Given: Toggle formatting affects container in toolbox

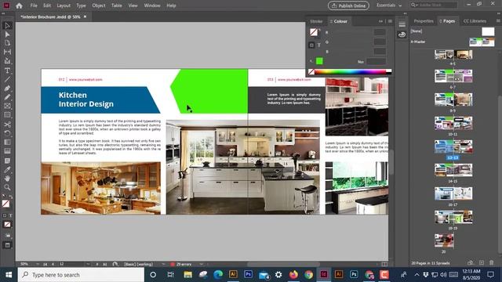Looking at the screenshot, I should (5, 215).
